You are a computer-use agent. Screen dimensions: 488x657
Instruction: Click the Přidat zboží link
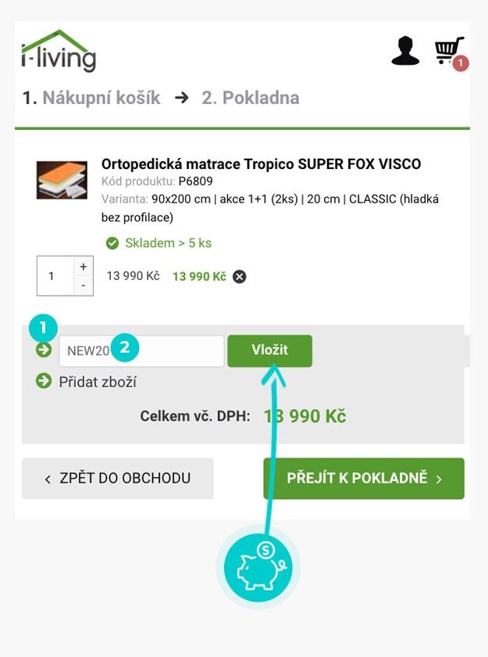[98, 382]
